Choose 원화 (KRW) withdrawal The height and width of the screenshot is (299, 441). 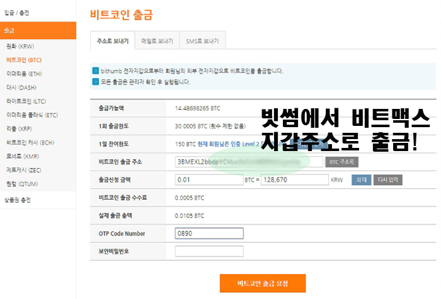20,46
